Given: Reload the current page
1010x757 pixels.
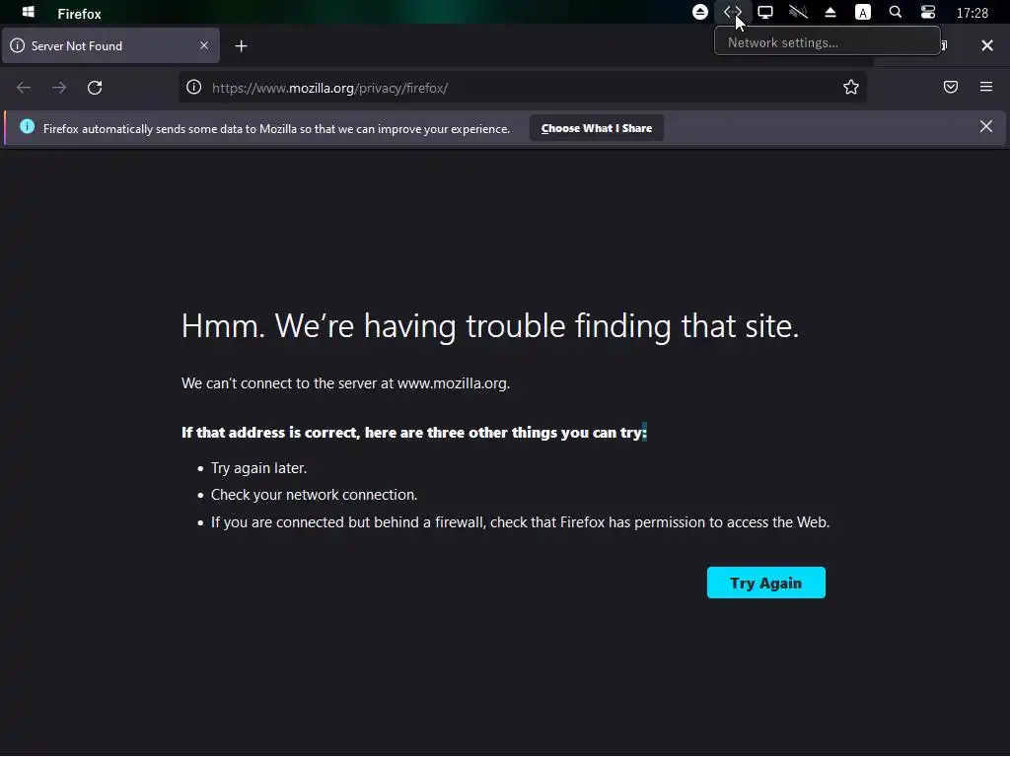Looking at the screenshot, I should pyautogui.click(x=95, y=88).
